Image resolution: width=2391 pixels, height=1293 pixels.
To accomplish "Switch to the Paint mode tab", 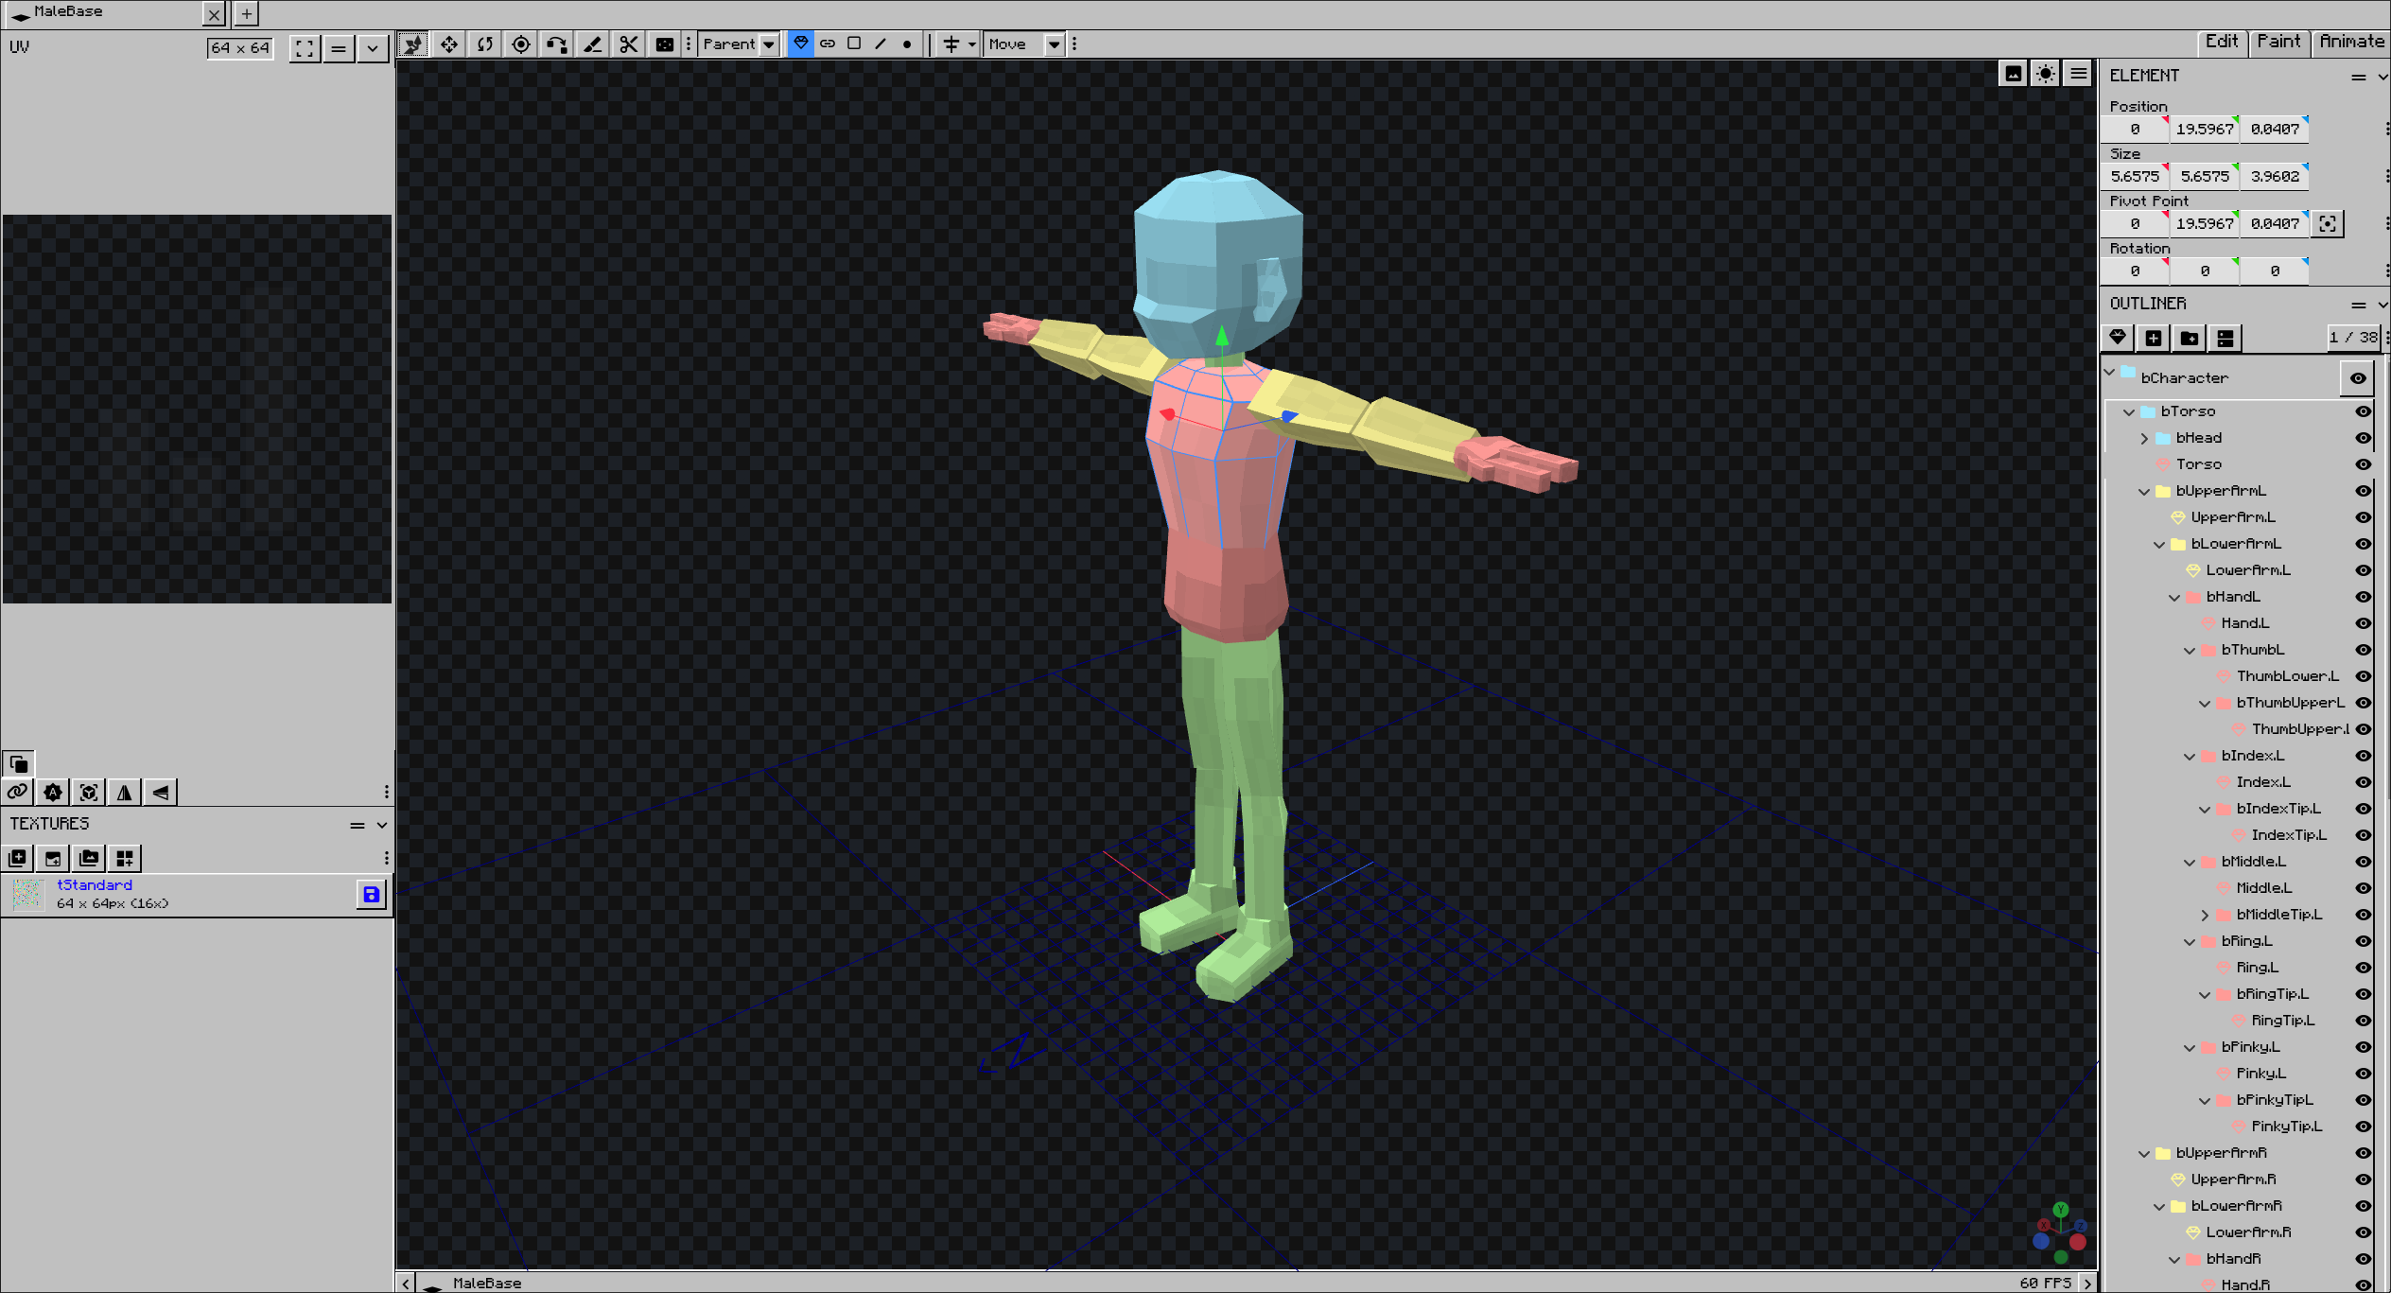I will tap(2278, 42).
